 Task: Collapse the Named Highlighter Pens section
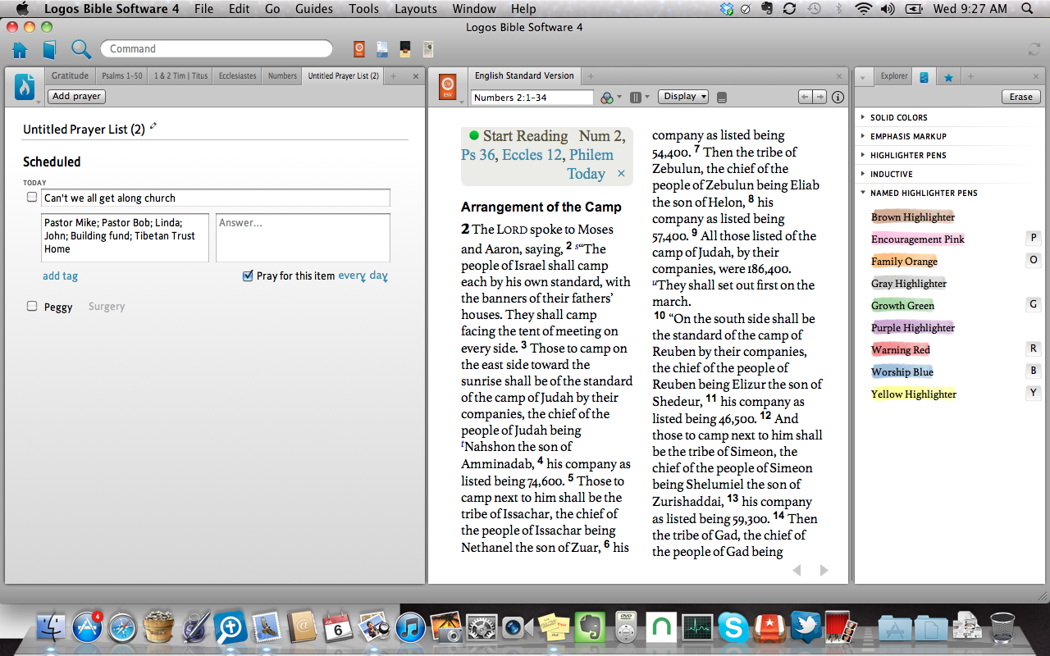(863, 193)
